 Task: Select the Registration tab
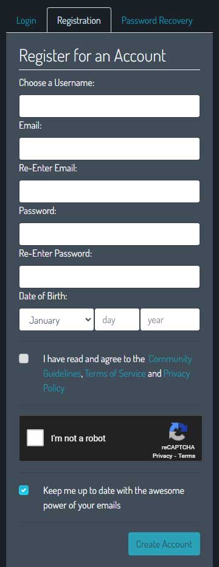(x=79, y=20)
